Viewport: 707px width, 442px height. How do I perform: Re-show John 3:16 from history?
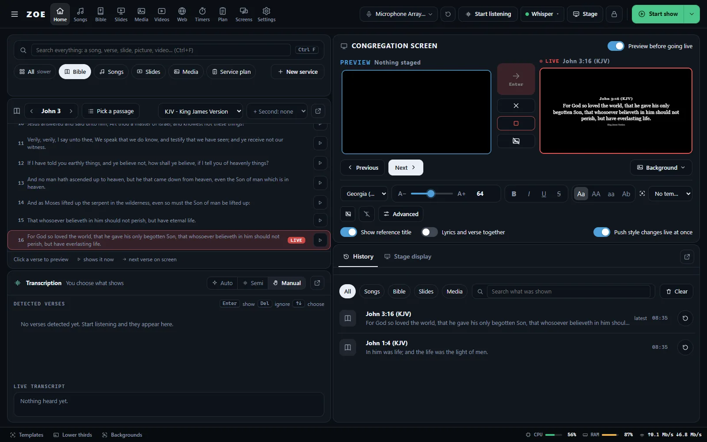(685, 318)
